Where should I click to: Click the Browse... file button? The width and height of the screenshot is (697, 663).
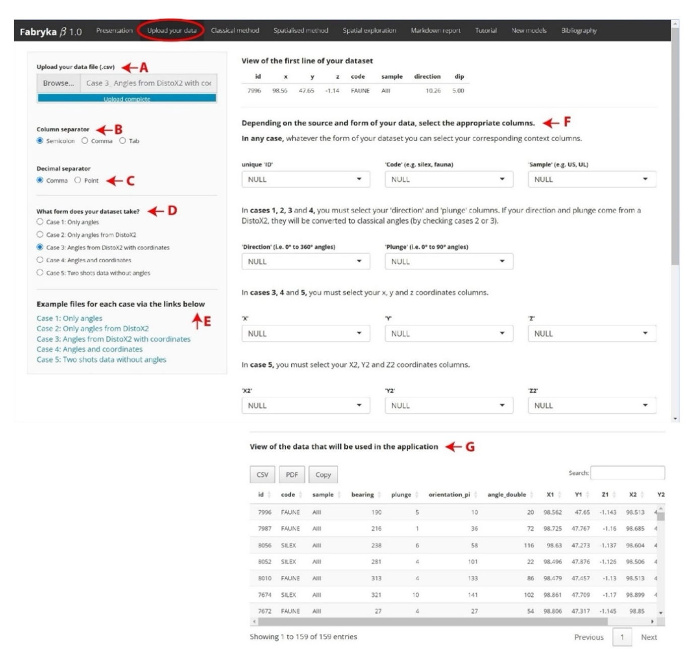point(58,83)
